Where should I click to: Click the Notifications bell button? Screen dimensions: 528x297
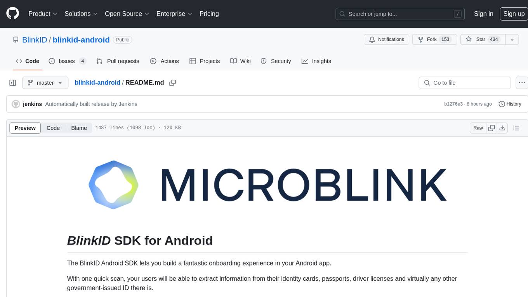coord(386,40)
